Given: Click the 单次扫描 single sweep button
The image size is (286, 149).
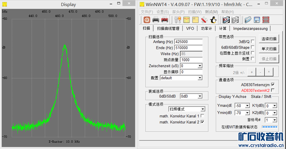Looking at the screenshot, I should pyautogui.click(x=269, y=49).
